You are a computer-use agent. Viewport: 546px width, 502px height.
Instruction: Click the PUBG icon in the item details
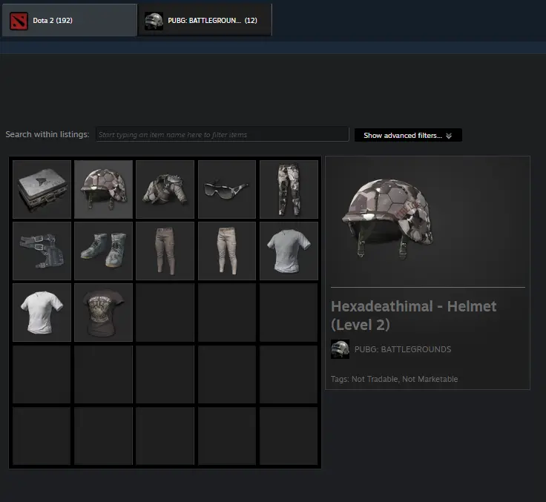[340, 349]
